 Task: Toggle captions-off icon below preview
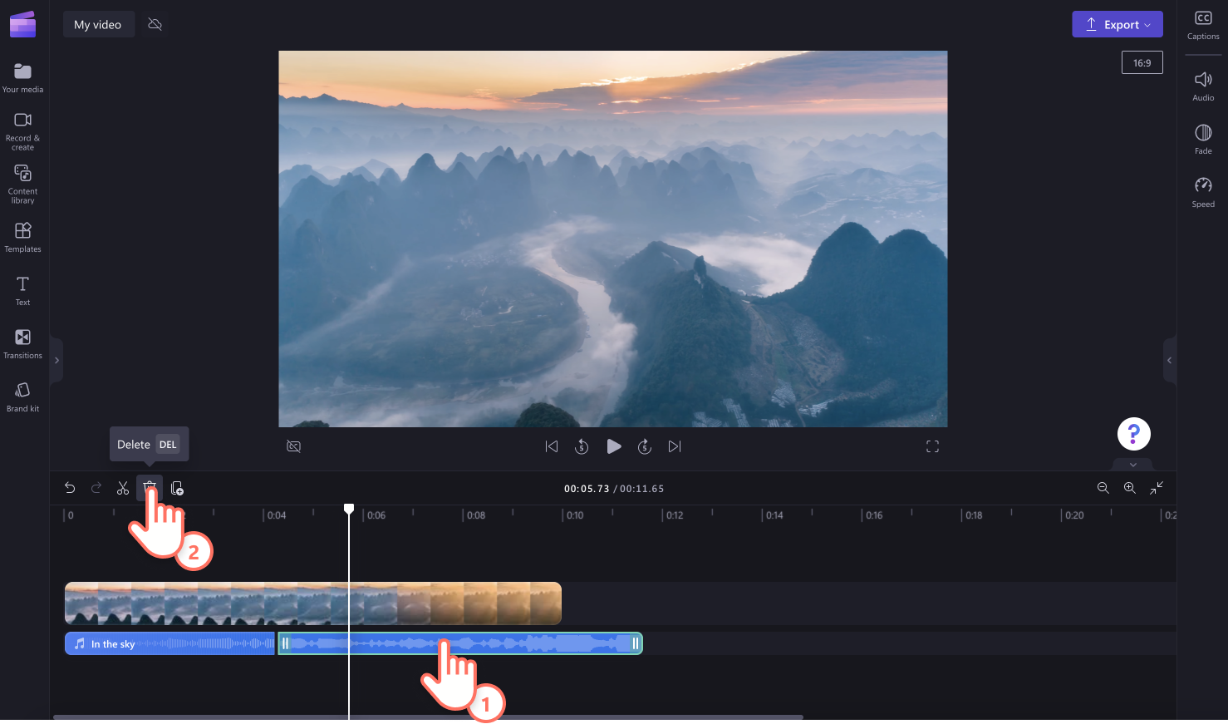pyautogui.click(x=293, y=446)
